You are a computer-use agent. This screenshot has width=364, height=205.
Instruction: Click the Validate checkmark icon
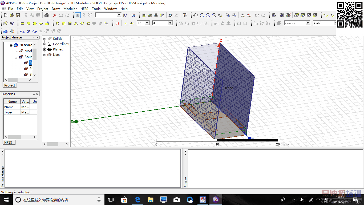(x=150, y=15)
